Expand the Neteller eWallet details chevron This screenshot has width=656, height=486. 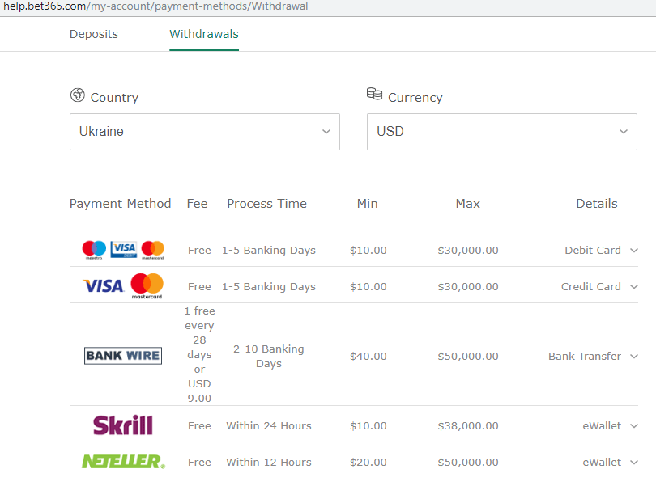(x=634, y=463)
